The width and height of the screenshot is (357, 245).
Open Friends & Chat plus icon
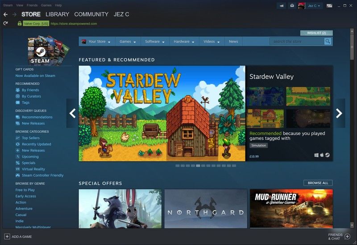(347, 237)
